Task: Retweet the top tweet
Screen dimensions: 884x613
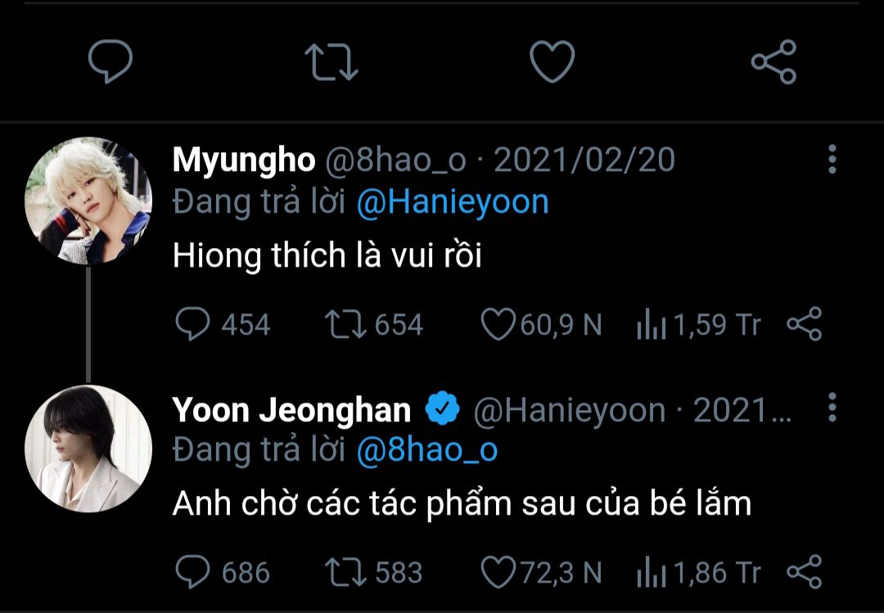Action: (x=331, y=62)
